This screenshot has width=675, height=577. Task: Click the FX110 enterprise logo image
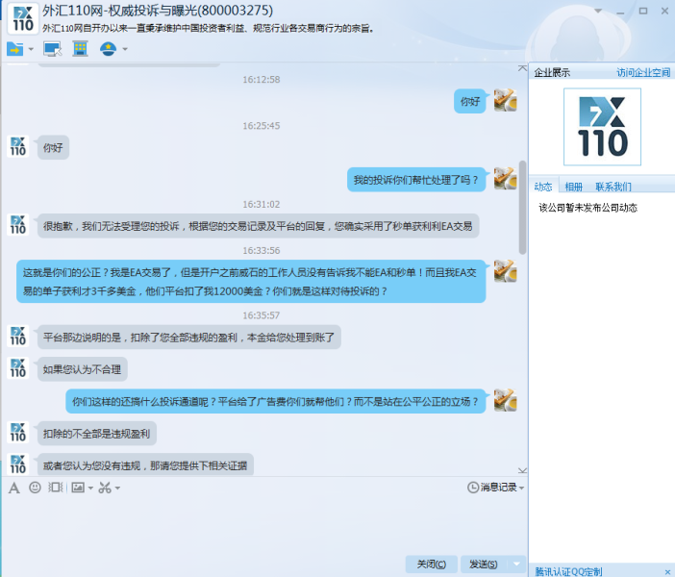tap(602, 126)
